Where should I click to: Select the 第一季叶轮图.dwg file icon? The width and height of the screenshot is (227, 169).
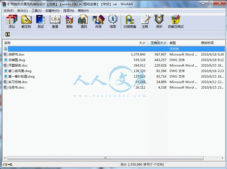pyautogui.click(x=6, y=76)
